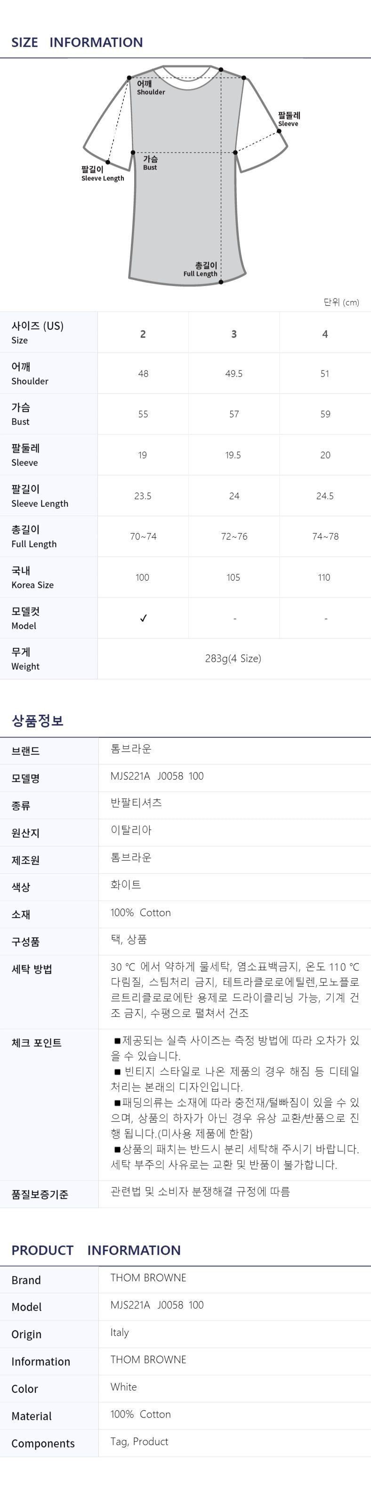The image size is (371, 1488).
Task: Click the model-cut checkmark under size 2
Action: [143, 618]
